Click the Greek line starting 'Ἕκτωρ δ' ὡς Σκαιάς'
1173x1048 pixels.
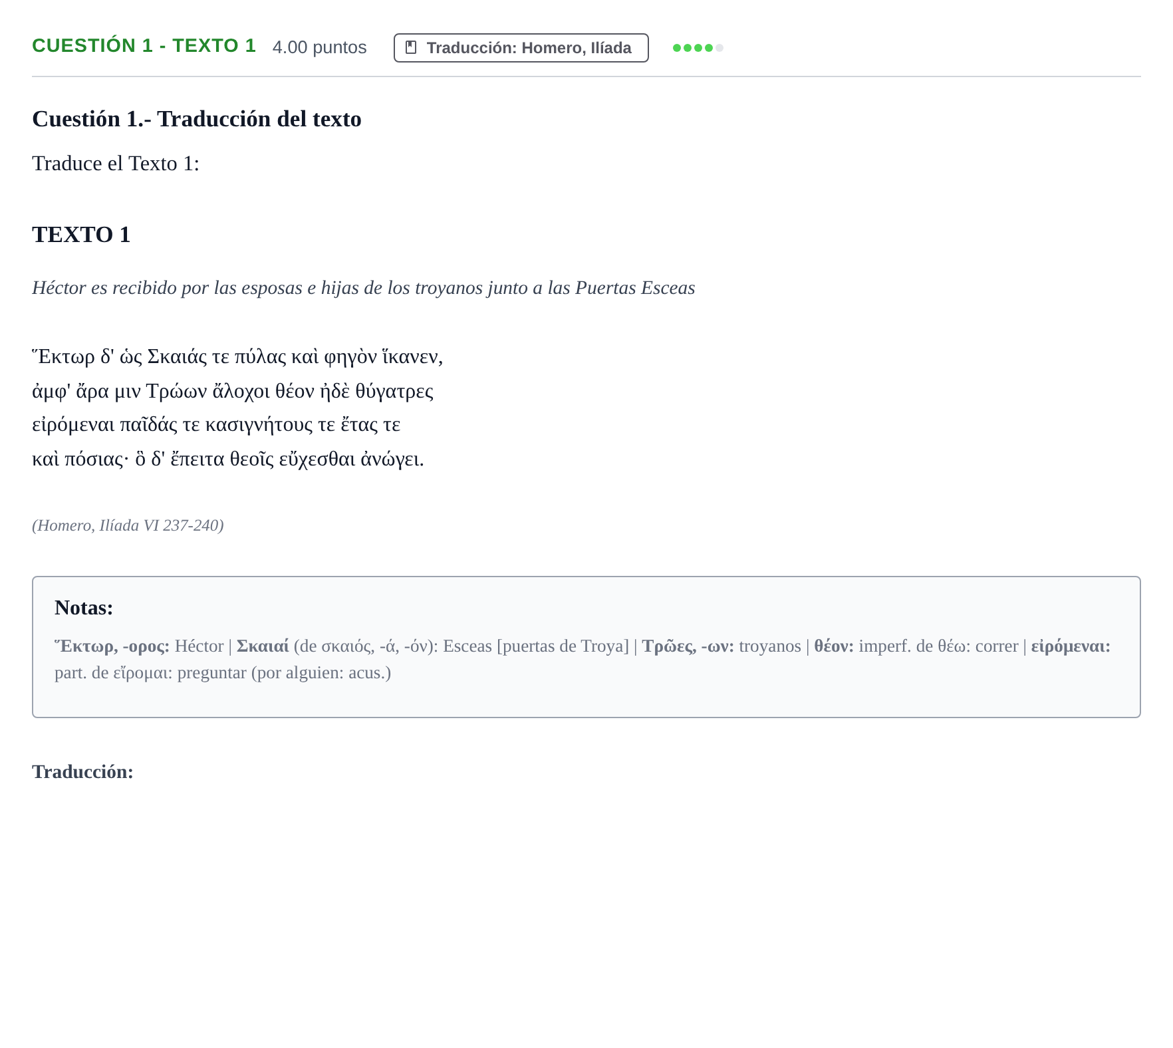(x=237, y=357)
